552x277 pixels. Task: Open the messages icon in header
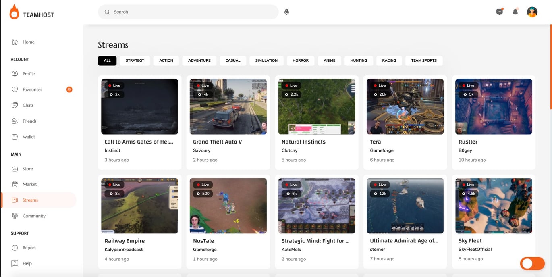tap(500, 12)
